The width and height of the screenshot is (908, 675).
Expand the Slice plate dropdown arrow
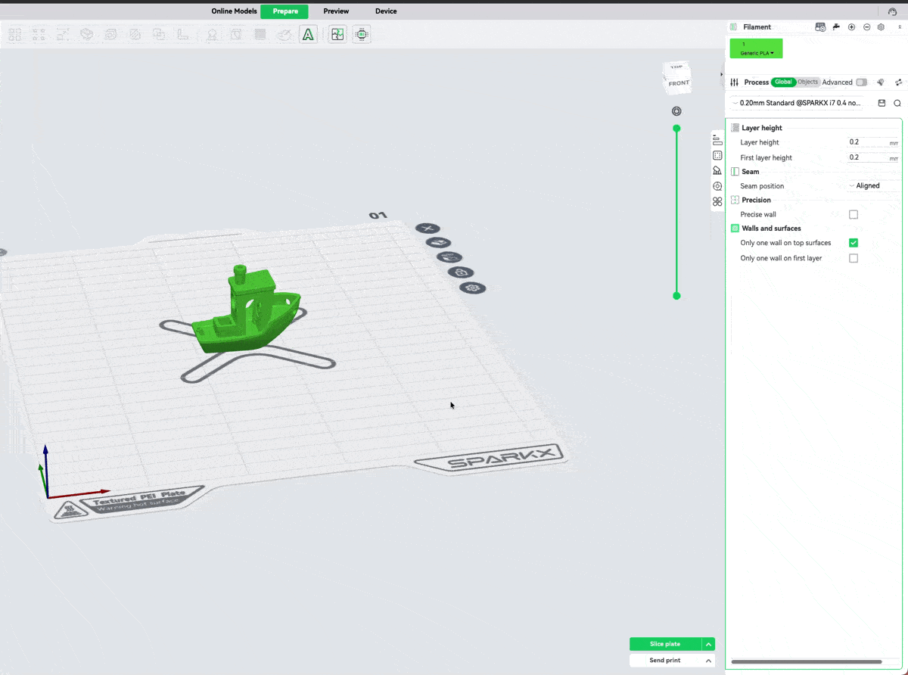point(708,644)
